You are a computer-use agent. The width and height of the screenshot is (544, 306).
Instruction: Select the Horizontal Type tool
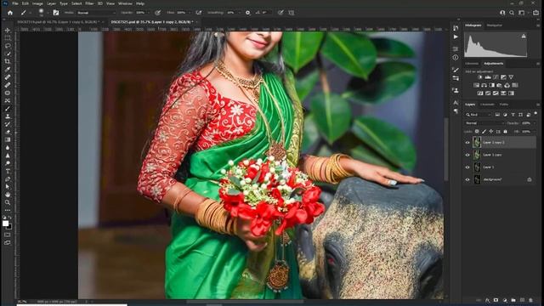click(x=8, y=171)
